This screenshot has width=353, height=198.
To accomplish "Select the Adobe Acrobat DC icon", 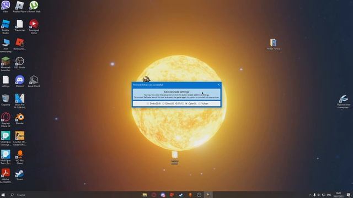I will pyautogui.click(x=6, y=176).
